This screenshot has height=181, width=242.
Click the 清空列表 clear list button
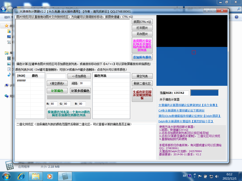point(142,76)
